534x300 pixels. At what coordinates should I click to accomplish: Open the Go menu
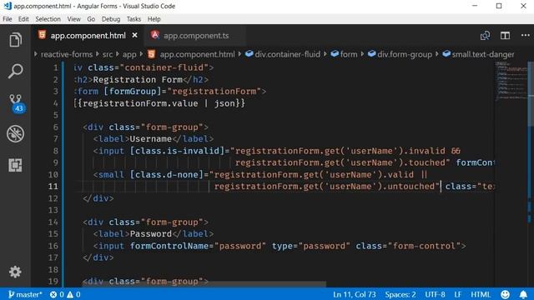tap(91, 19)
